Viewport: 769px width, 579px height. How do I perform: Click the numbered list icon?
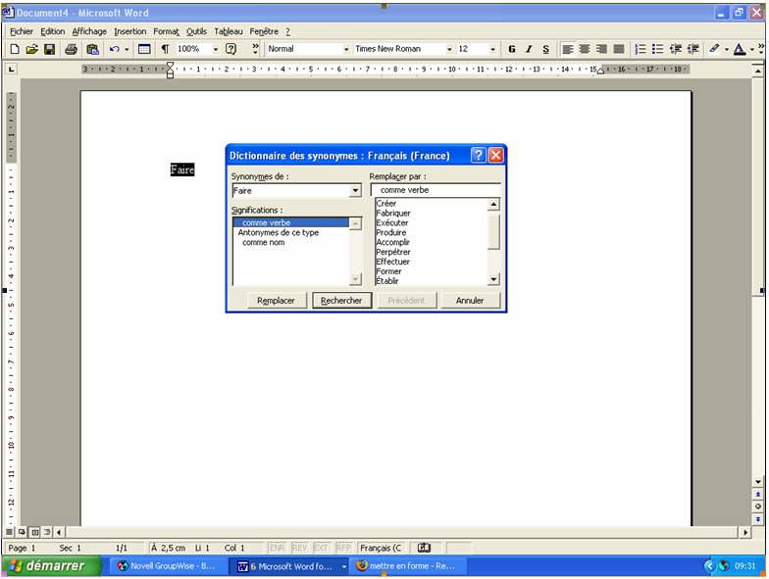point(641,49)
